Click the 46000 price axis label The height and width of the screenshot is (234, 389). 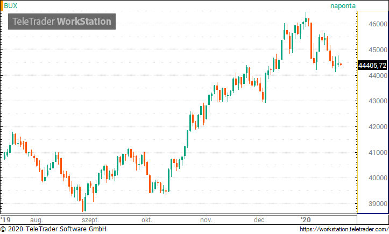tap(378, 24)
